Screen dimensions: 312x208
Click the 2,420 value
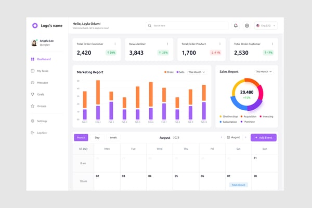point(84,53)
